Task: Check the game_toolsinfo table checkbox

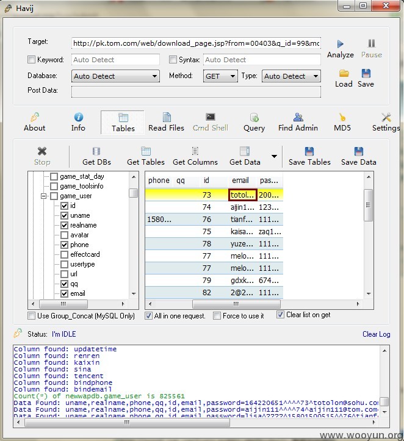Action: click(x=54, y=186)
